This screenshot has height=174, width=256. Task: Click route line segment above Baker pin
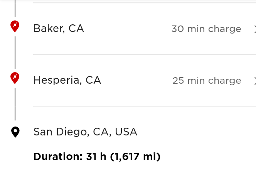coord(15,8)
